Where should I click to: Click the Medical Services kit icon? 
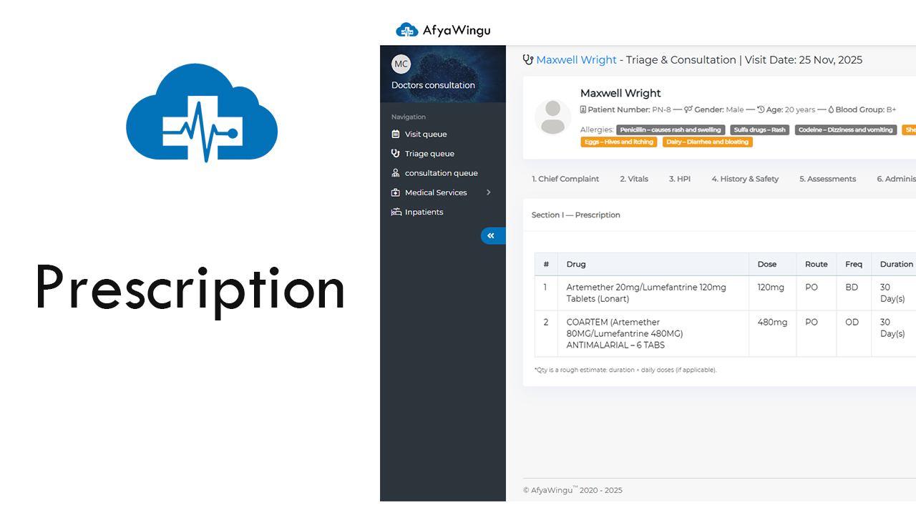396,192
